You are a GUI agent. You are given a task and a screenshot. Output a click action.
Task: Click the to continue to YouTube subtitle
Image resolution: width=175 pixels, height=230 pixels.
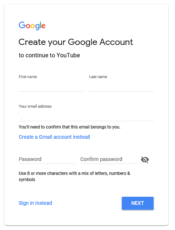[x=49, y=55]
